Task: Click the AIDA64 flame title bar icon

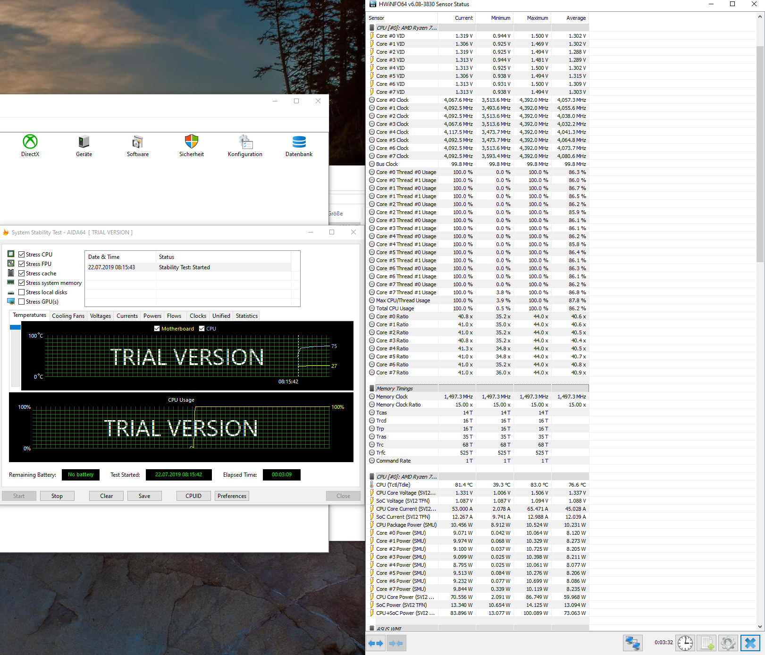Action: [6, 232]
